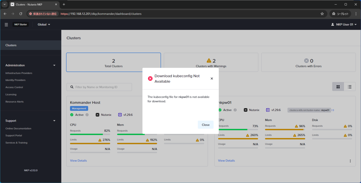Click Kubernetes version icon on nkpw01
Image resolution: width=361 pixels, height=183 pixels.
pyautogui.click(x=268, y=110)
